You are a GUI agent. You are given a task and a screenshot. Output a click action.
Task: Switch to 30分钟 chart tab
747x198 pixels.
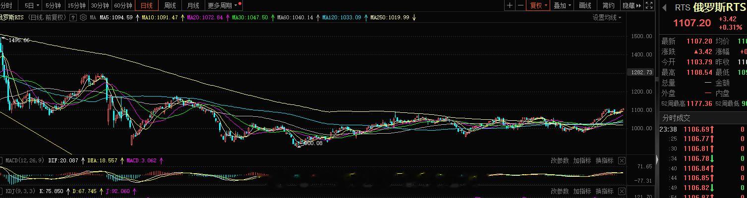(x=100, y=5)
